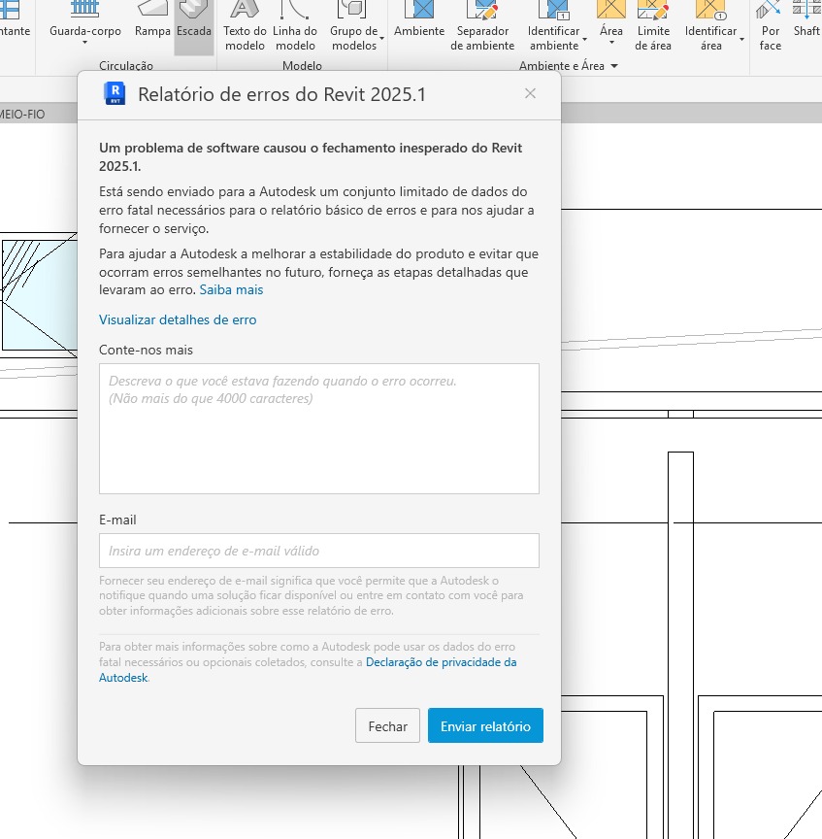
Task: Choose the Texto do modelo tool
Action: [245, 23]
